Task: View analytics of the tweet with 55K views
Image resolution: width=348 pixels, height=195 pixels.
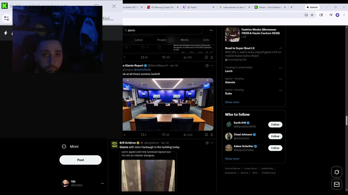Action: 188,57
